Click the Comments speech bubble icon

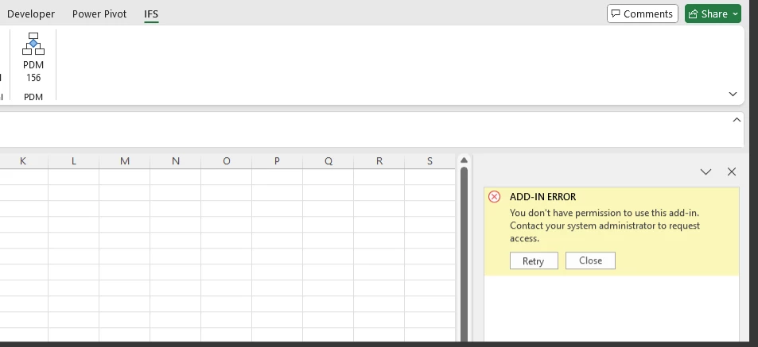616,13
